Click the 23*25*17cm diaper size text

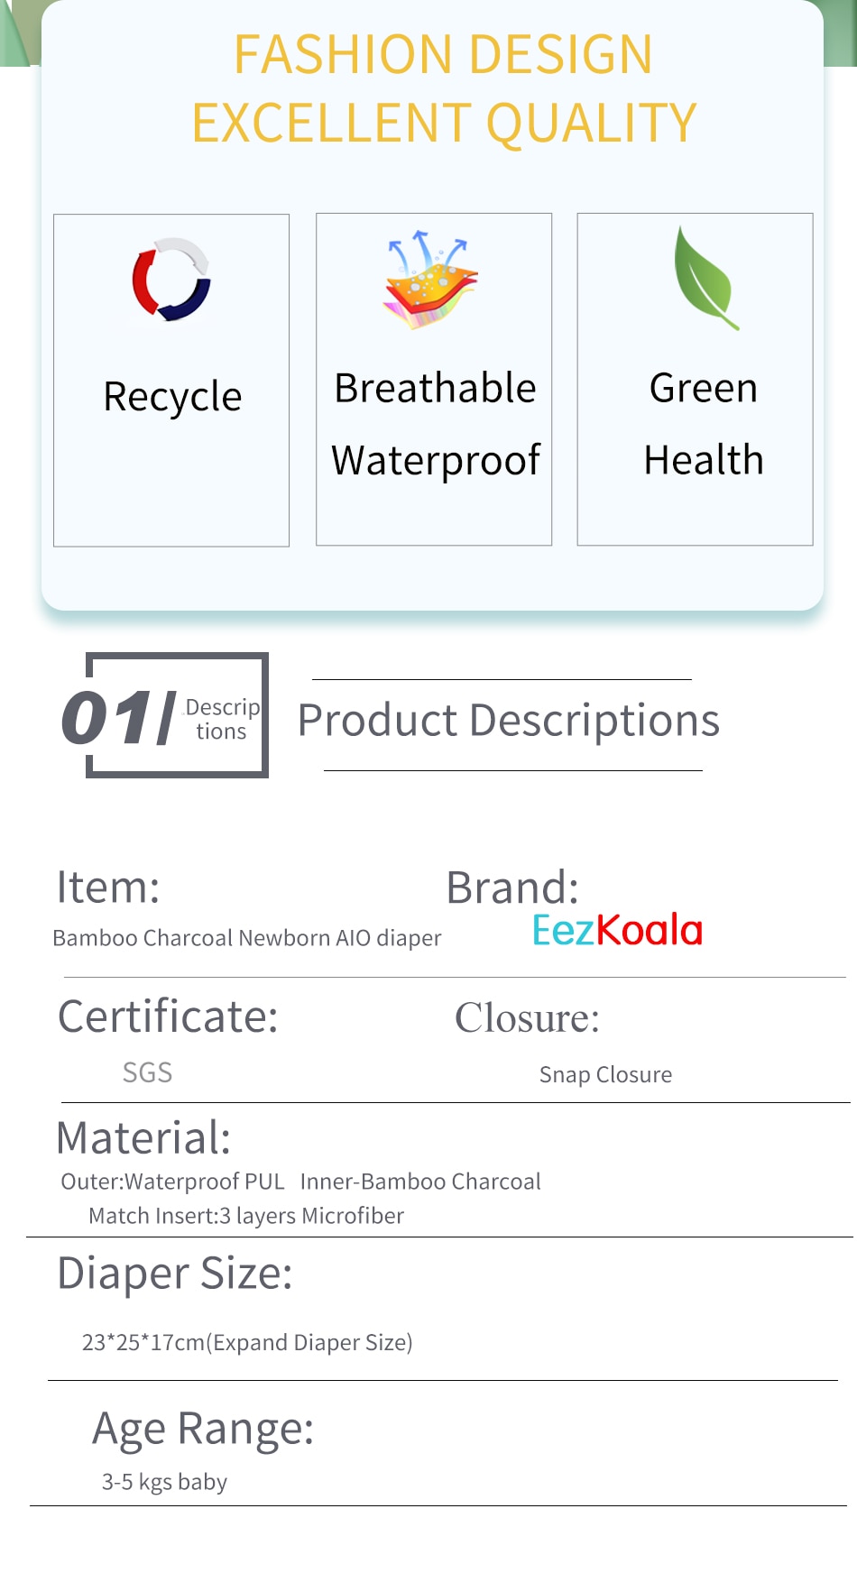click(x=247, y=1342)
